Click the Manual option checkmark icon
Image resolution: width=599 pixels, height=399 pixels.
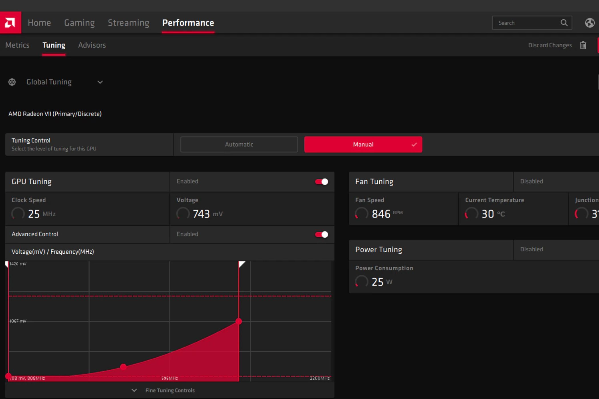(x=414, y=144)
